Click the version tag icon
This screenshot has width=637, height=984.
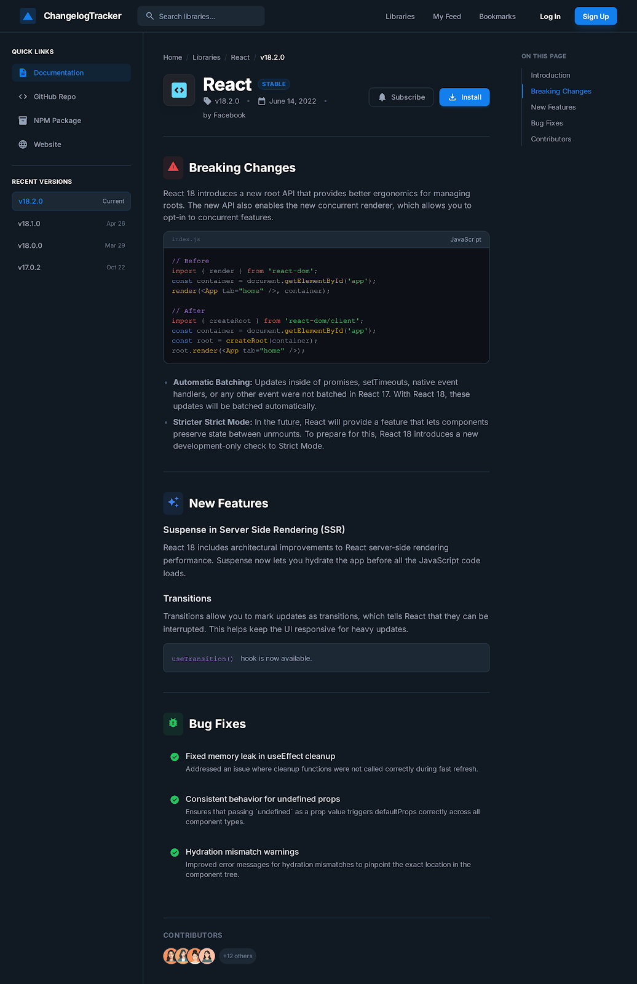coord(208,101)
